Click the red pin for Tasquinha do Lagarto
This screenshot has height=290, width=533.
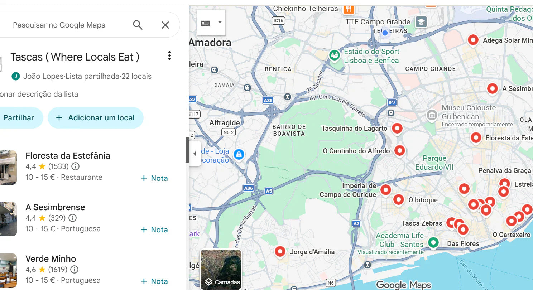[397, 128]
